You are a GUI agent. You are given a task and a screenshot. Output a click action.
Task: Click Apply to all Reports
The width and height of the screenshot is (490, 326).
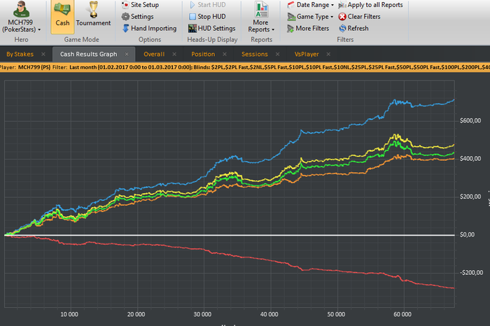(x=370, y=5)
